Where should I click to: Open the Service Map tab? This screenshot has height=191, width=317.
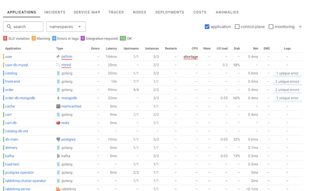click(87, 12)
